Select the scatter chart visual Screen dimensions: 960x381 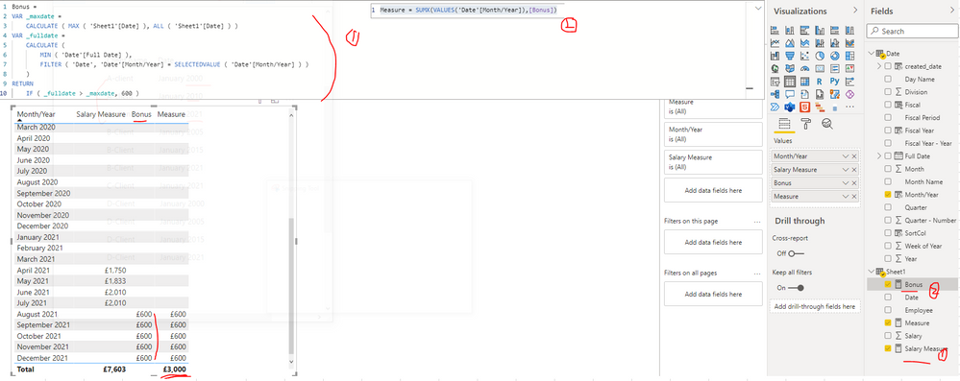tap(804, 56)
